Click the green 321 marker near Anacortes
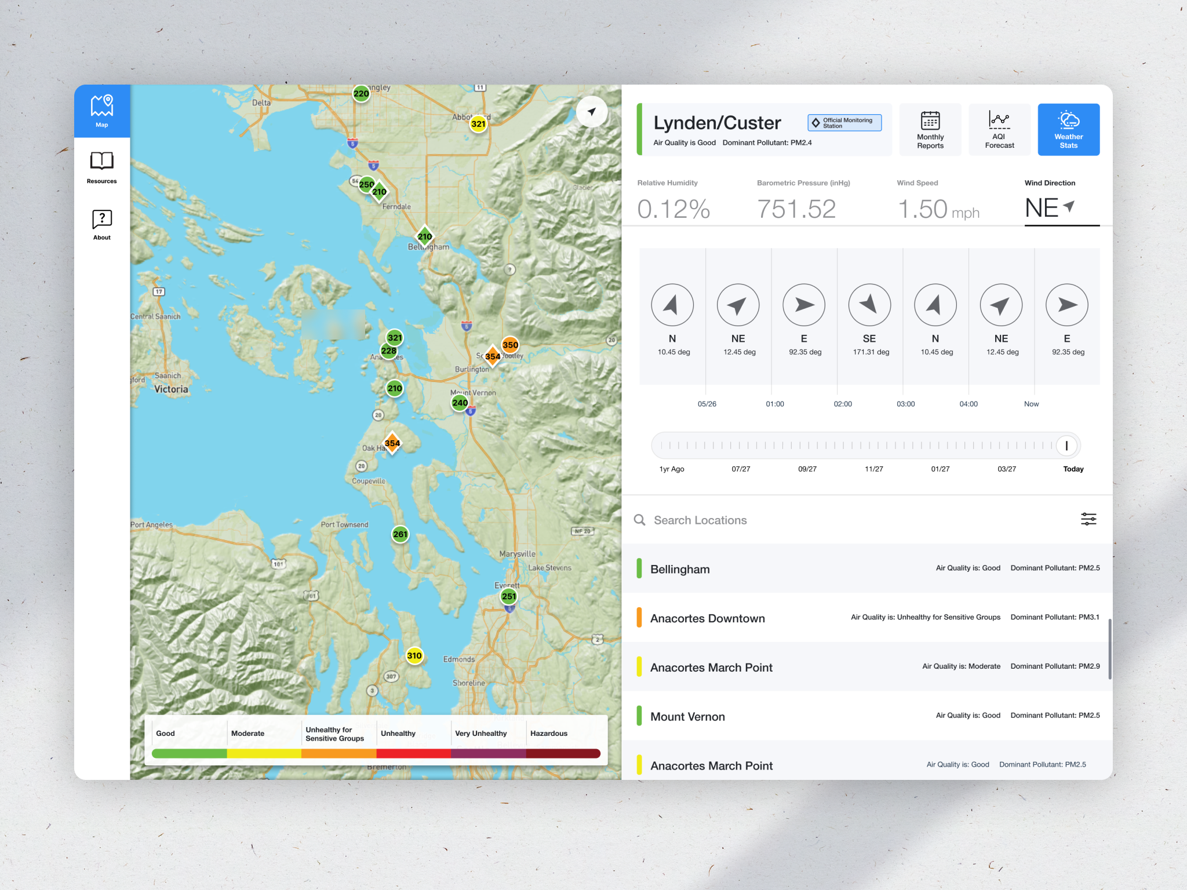Screen dimensions: 1187x890 click(395, 338)
